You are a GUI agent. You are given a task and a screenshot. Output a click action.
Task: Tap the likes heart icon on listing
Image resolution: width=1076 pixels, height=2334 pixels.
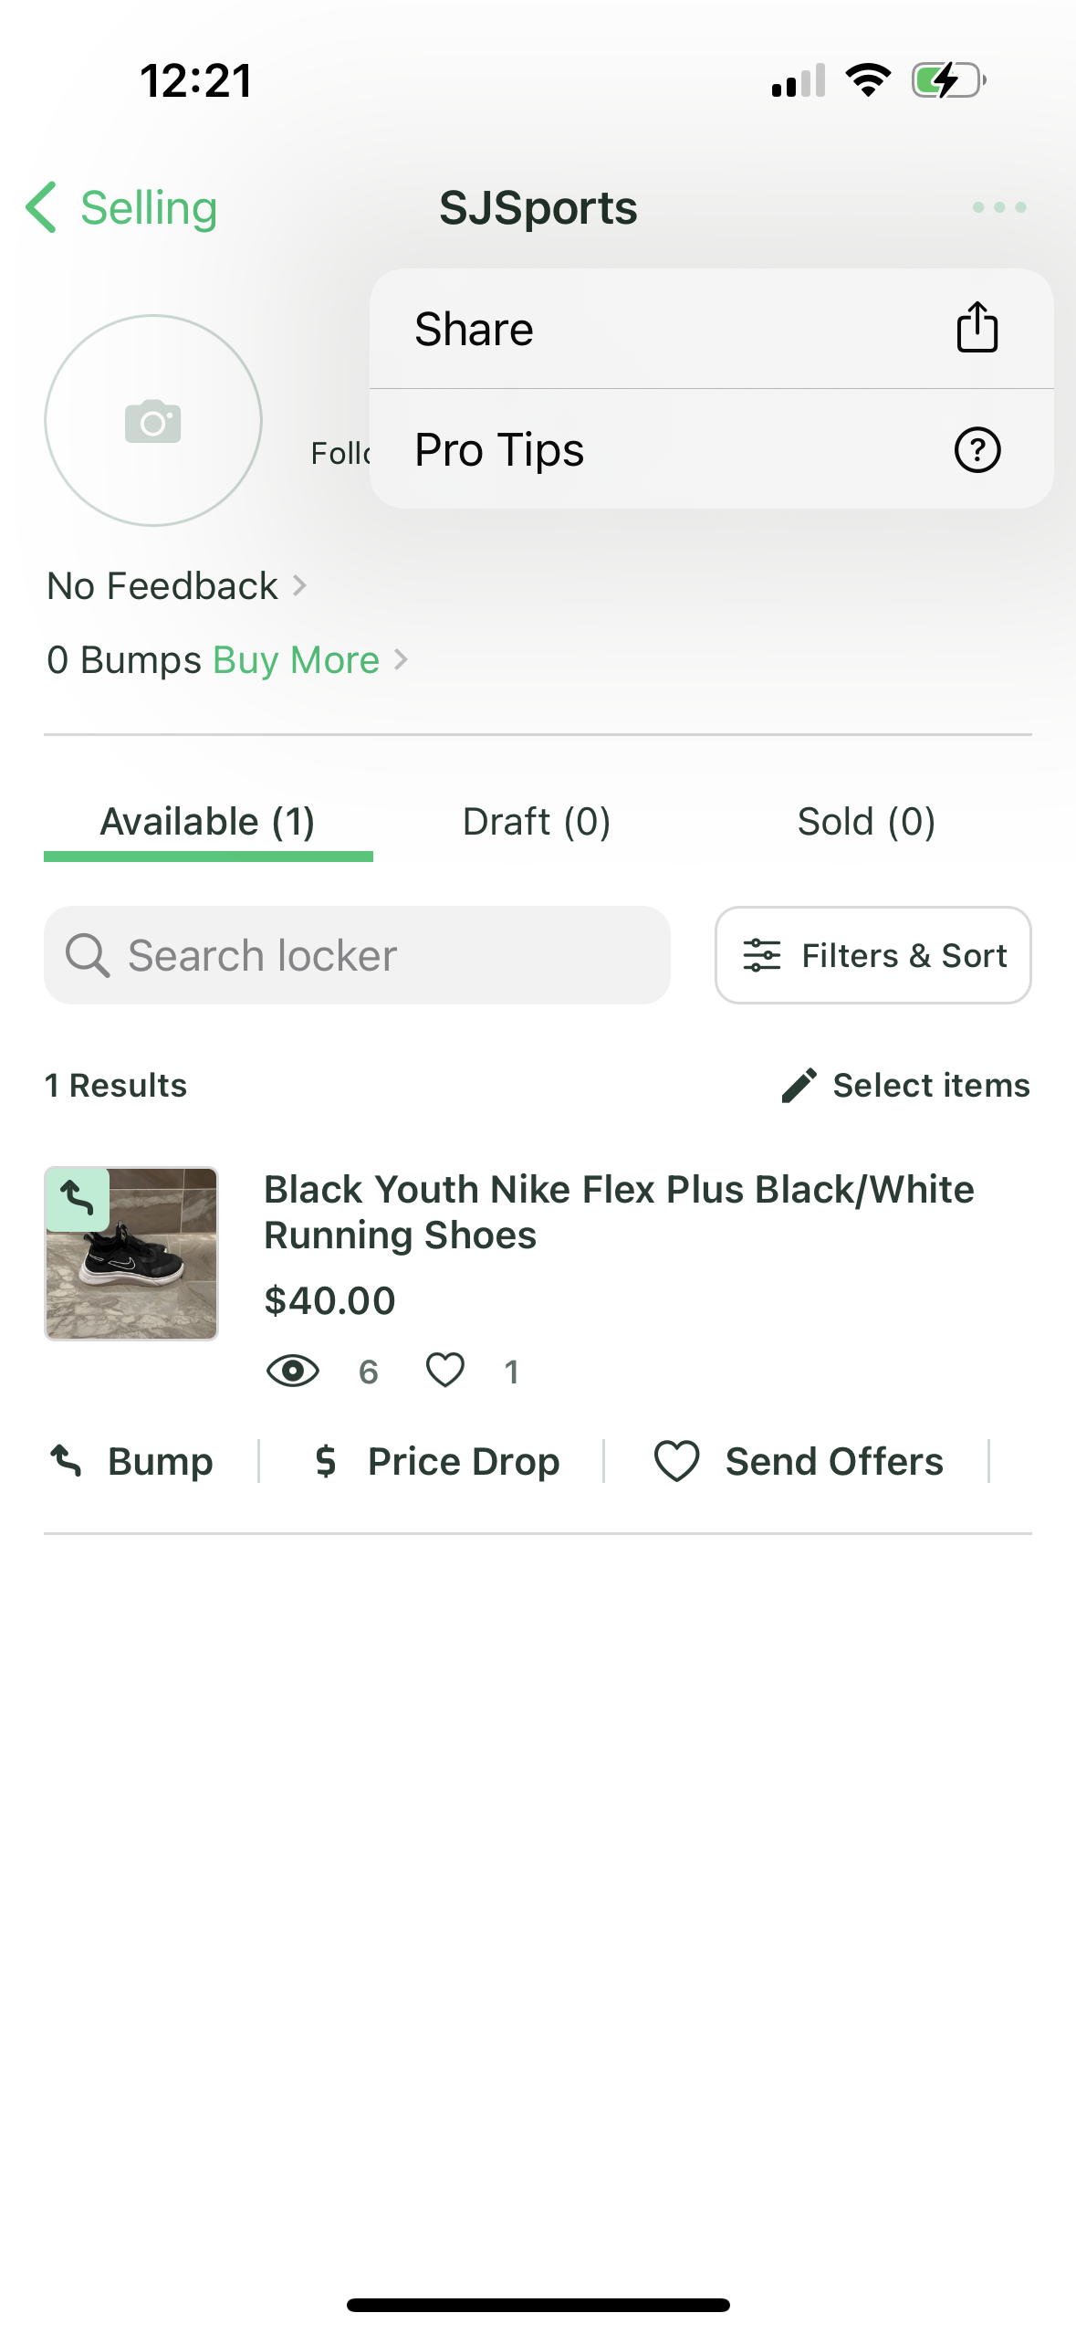click(445, 1371)
